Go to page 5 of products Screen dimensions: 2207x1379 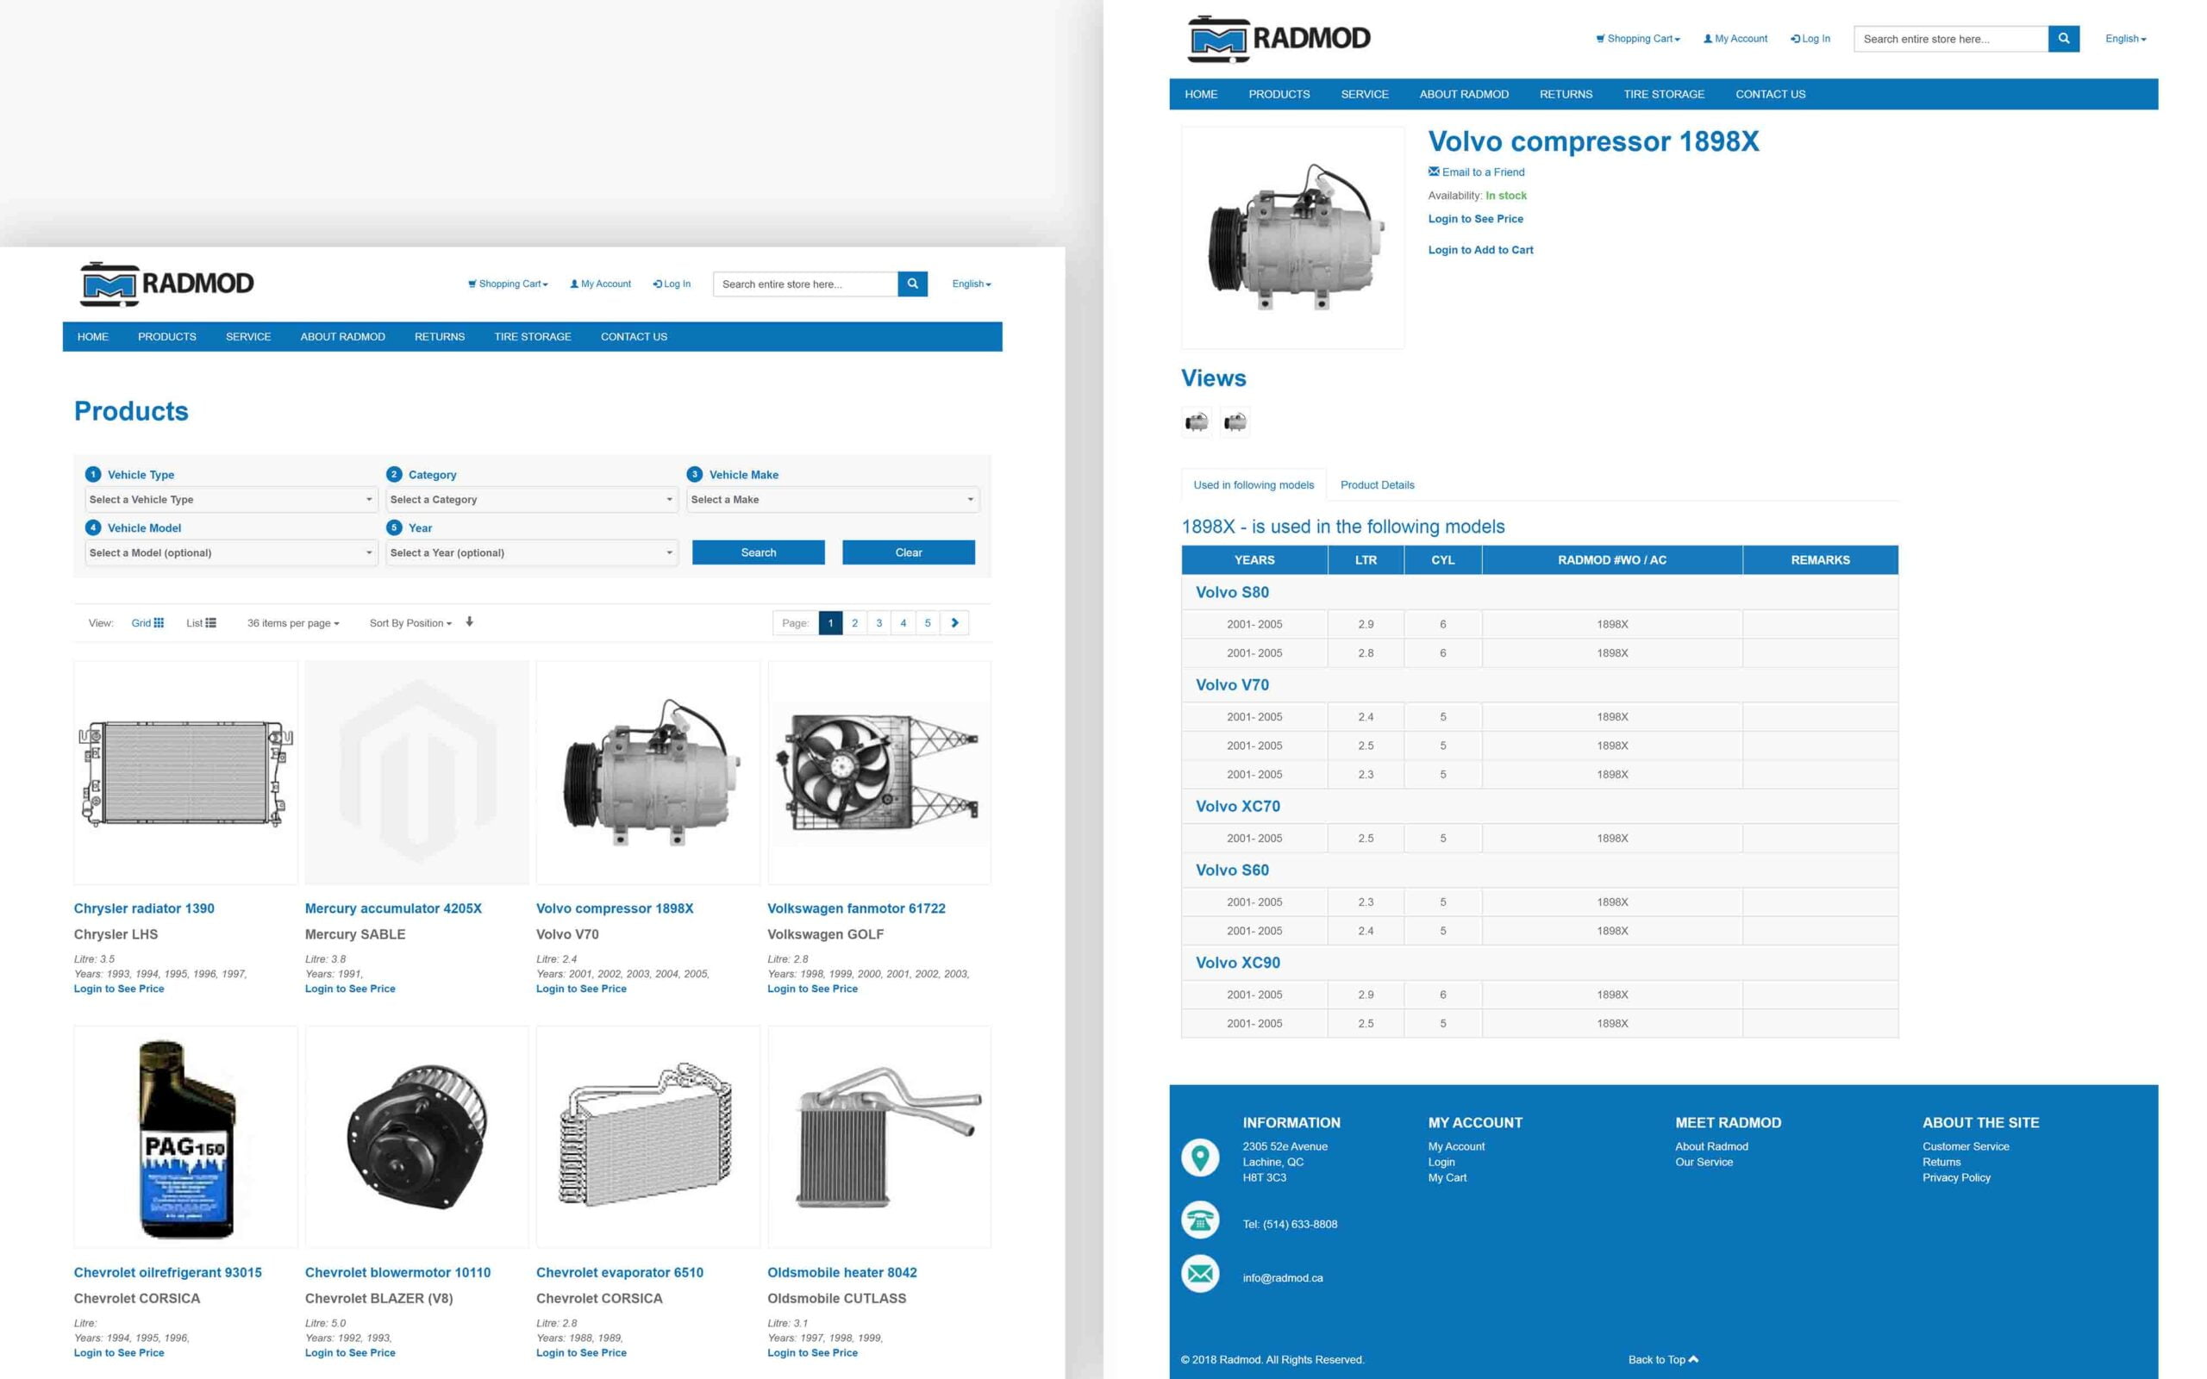tap(928, 623)
